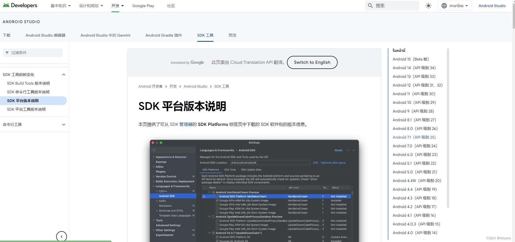Jump to Android 14 (API 级别 34)

414,68
